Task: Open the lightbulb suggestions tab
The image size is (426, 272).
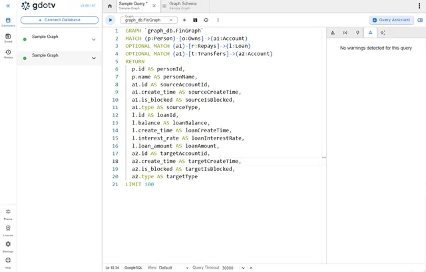Action: [x=357, y=33]
